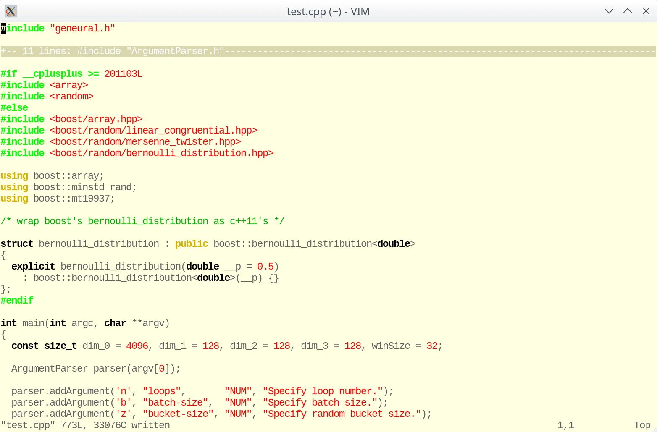Click the #include <array> line
657x432 pixels.
point(45,85)
